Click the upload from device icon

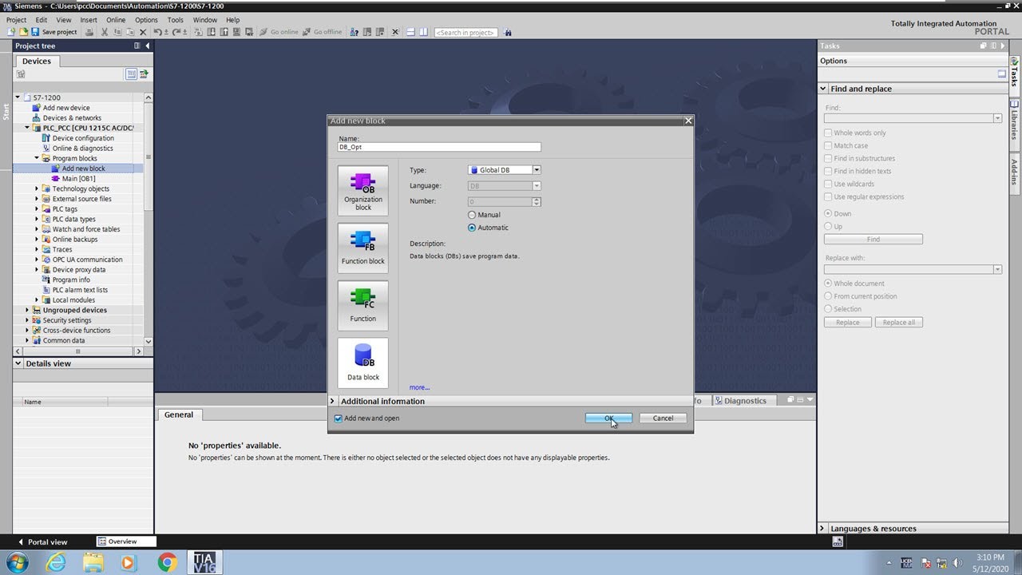click(224, 32)
